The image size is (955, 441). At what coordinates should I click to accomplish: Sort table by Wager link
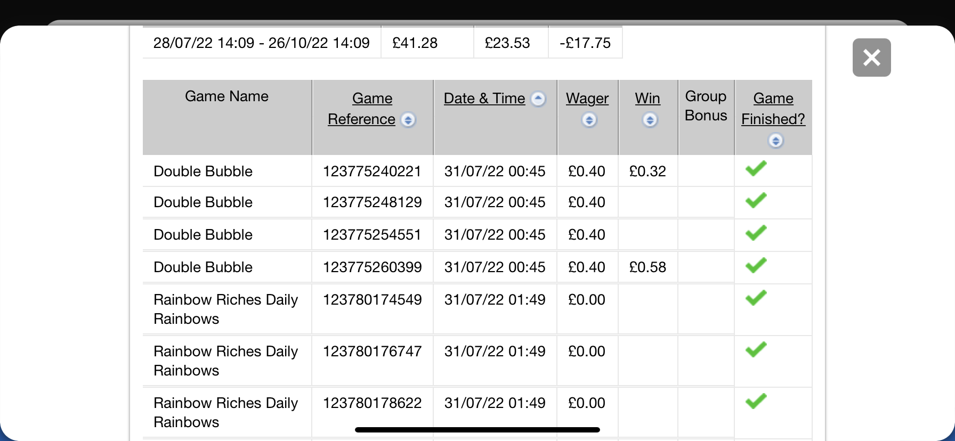coord(587,99)
